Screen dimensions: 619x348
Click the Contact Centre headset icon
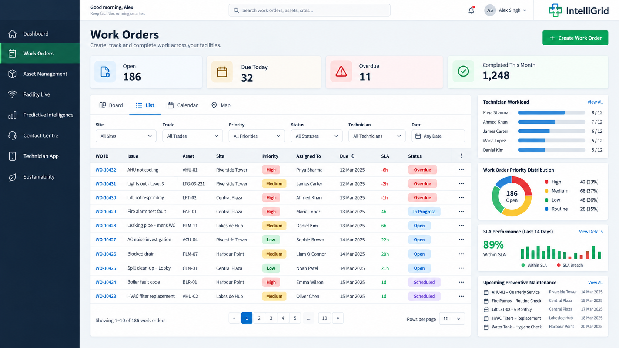(x=12, y=135)
